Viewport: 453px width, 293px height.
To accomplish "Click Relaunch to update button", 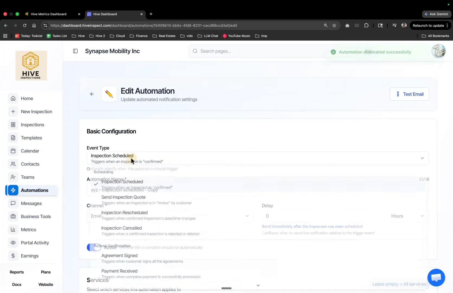I will click(430, 26).
